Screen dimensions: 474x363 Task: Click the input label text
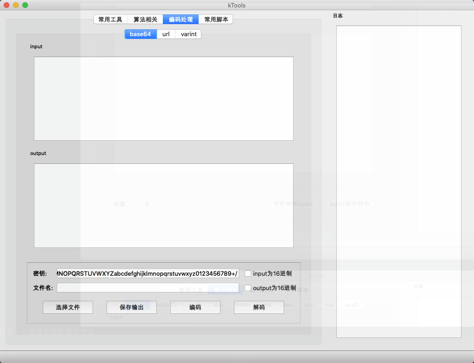(36, 46)
